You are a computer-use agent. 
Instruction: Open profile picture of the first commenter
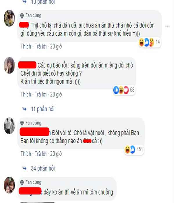click(x=9, y=18)
